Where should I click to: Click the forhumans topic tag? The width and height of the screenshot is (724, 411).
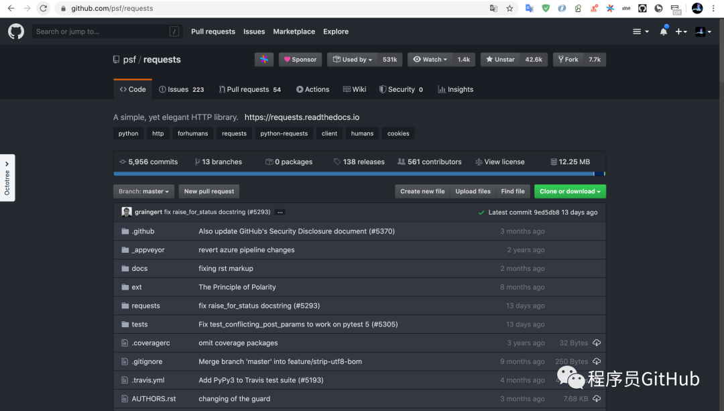[192, 133]
